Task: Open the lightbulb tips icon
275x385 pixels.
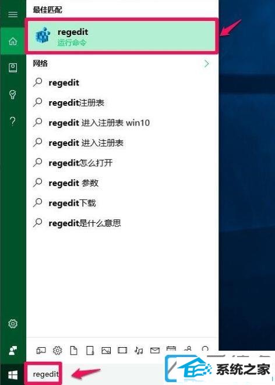Action: [x=13, y=94]
